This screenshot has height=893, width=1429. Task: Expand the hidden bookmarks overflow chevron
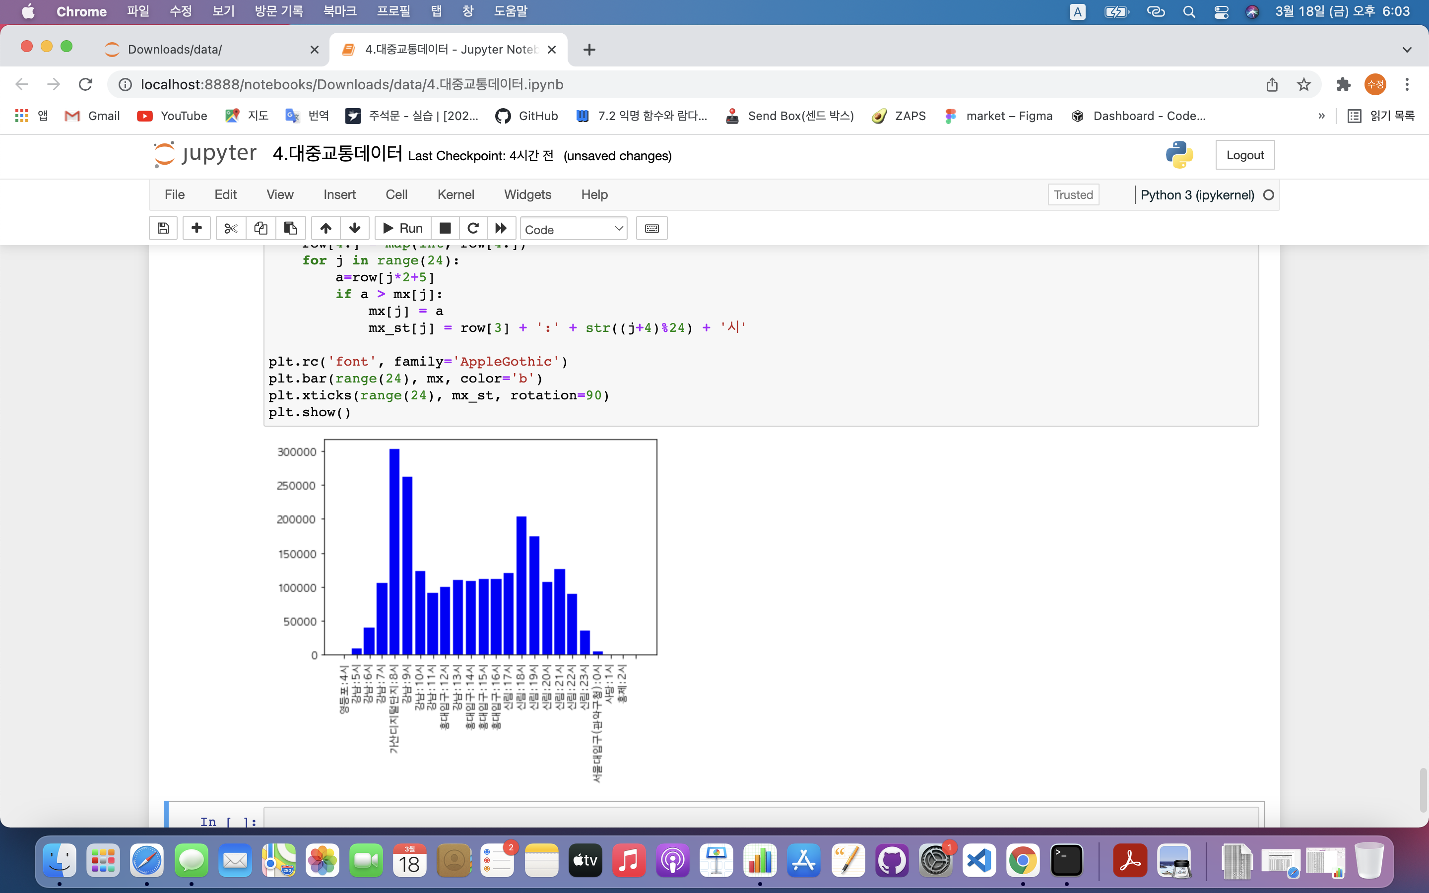[x=1321, y=116]
